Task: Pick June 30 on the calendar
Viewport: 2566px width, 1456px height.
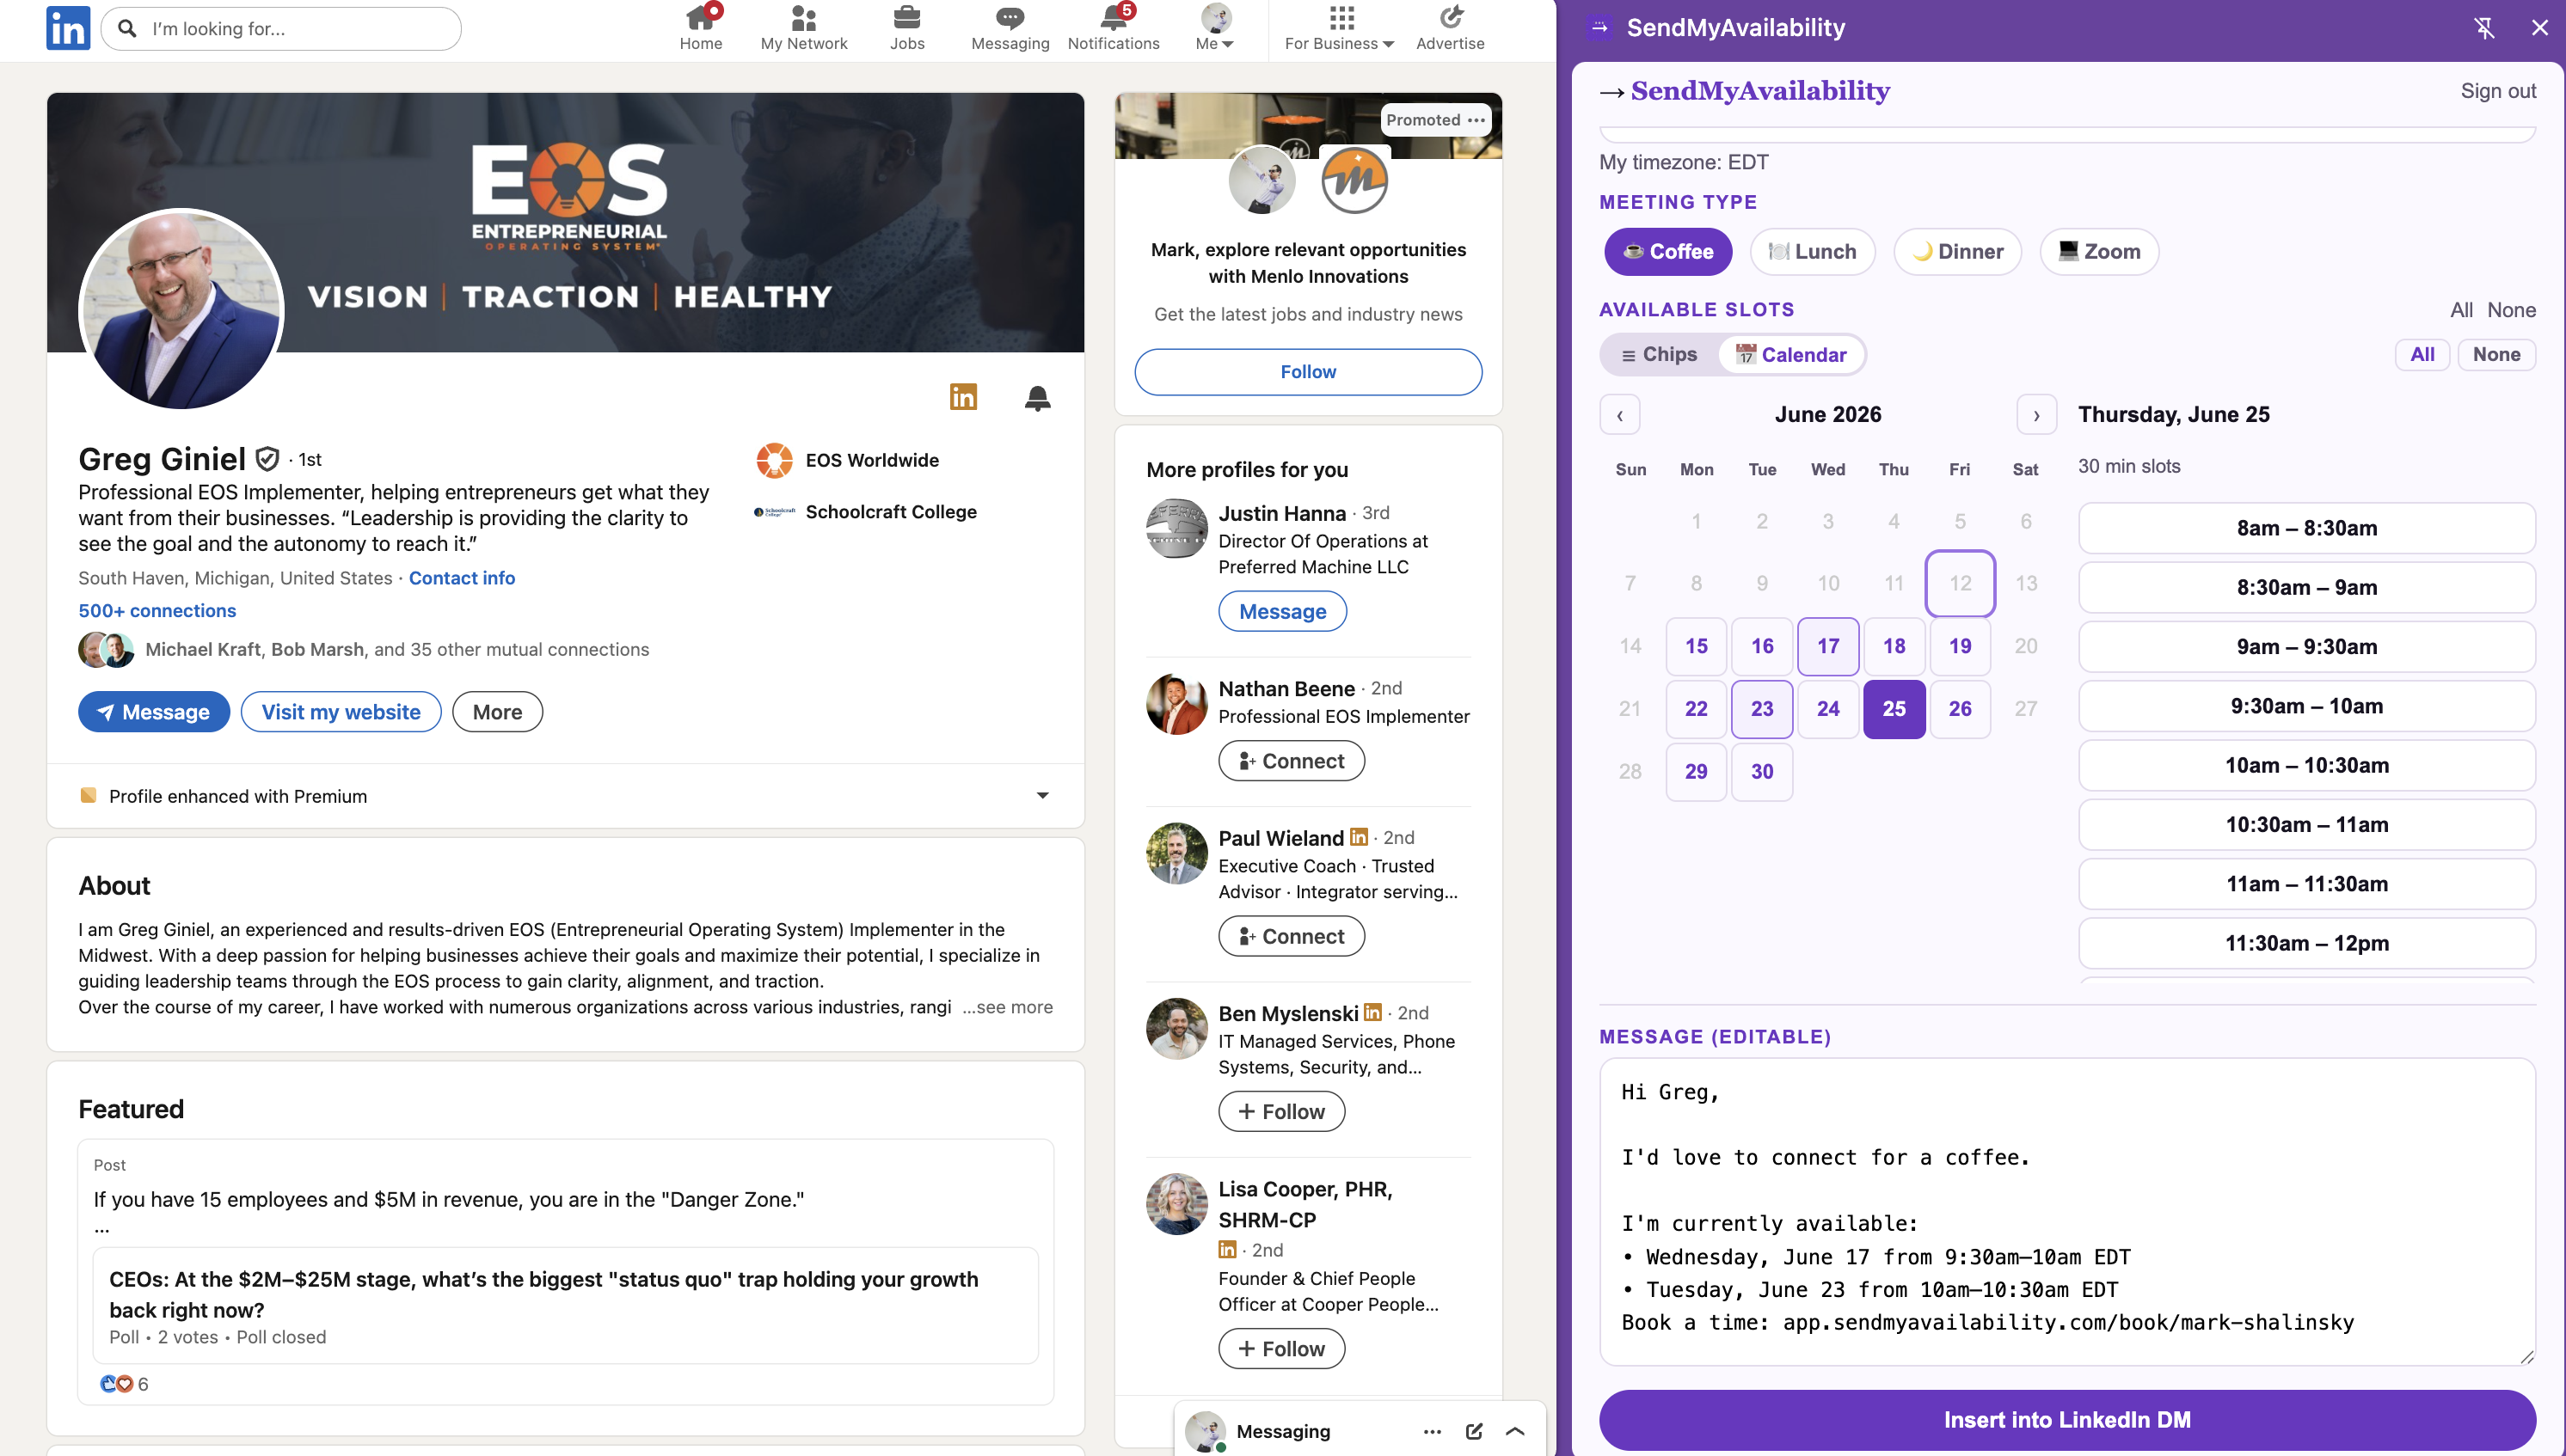Action: [1762, 772]
